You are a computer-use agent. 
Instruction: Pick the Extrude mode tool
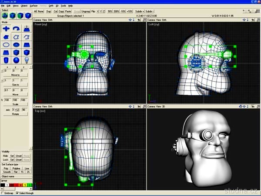(x=27, y=28)
